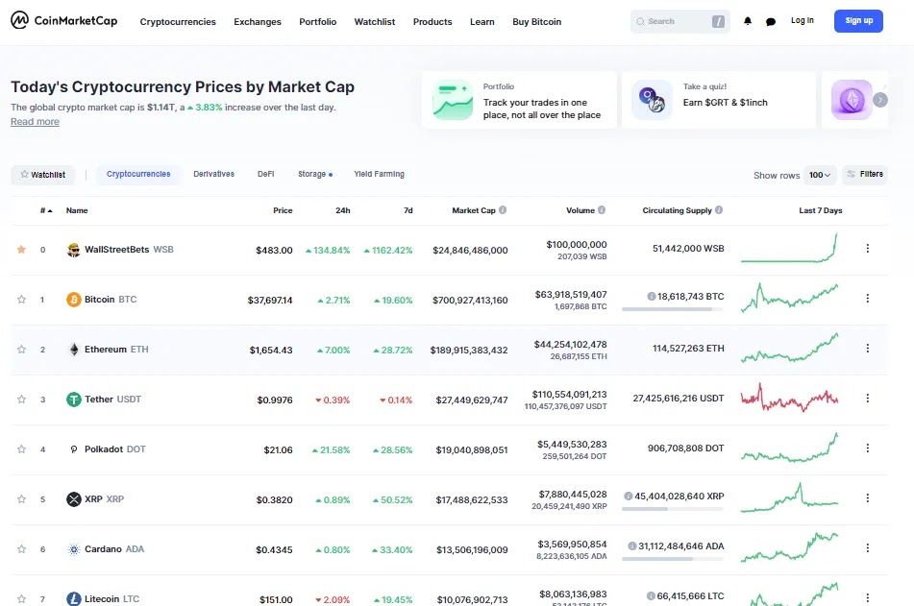Open the Learn nav item
The height and width of the screenshot is (606, 914).
point(482,21)
